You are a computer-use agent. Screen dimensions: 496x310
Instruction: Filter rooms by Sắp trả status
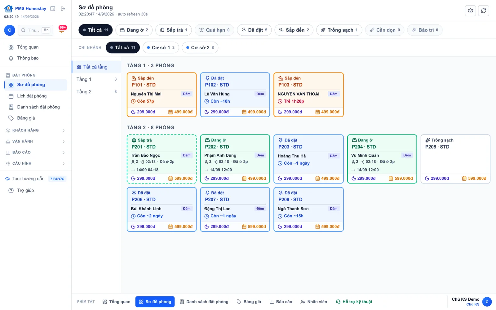(174, 30)
